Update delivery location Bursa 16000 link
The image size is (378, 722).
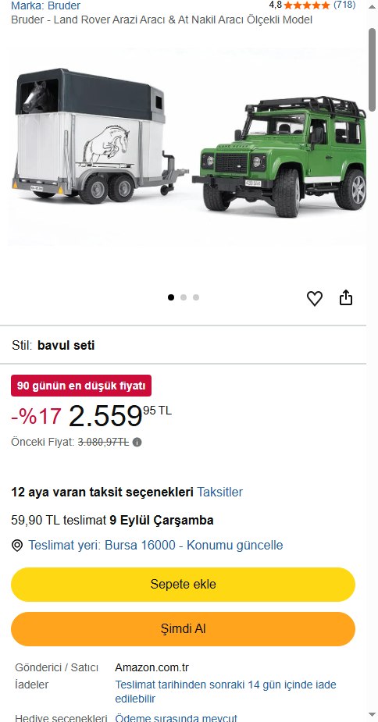coord(156,546)
